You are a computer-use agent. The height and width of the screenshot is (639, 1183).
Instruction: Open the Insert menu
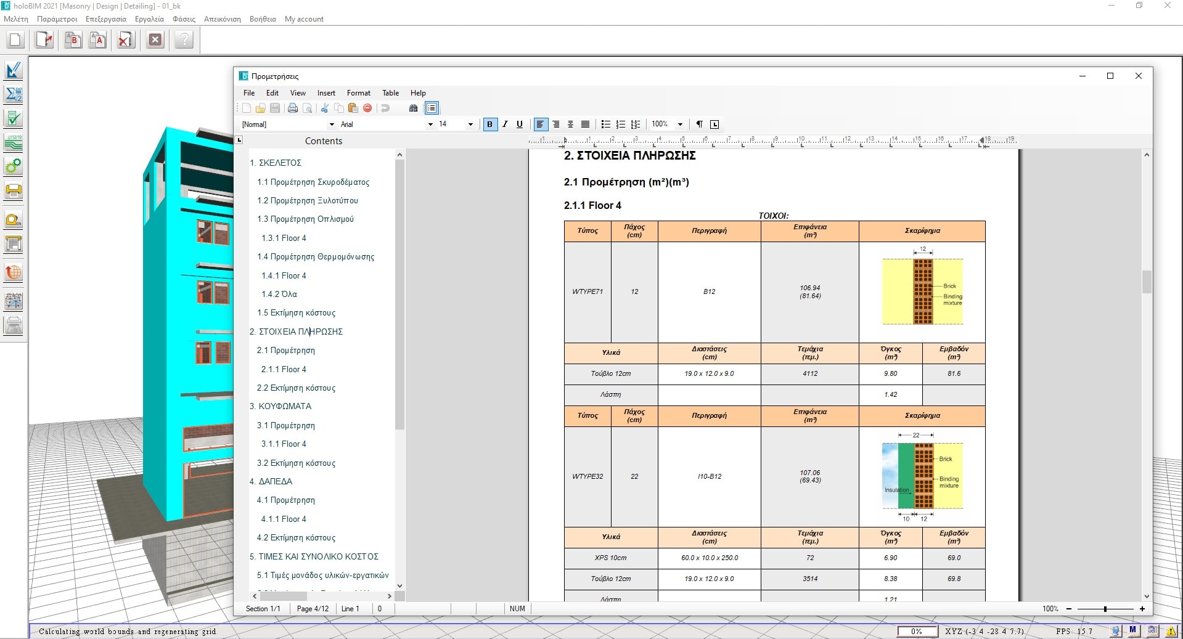(326, 93)
